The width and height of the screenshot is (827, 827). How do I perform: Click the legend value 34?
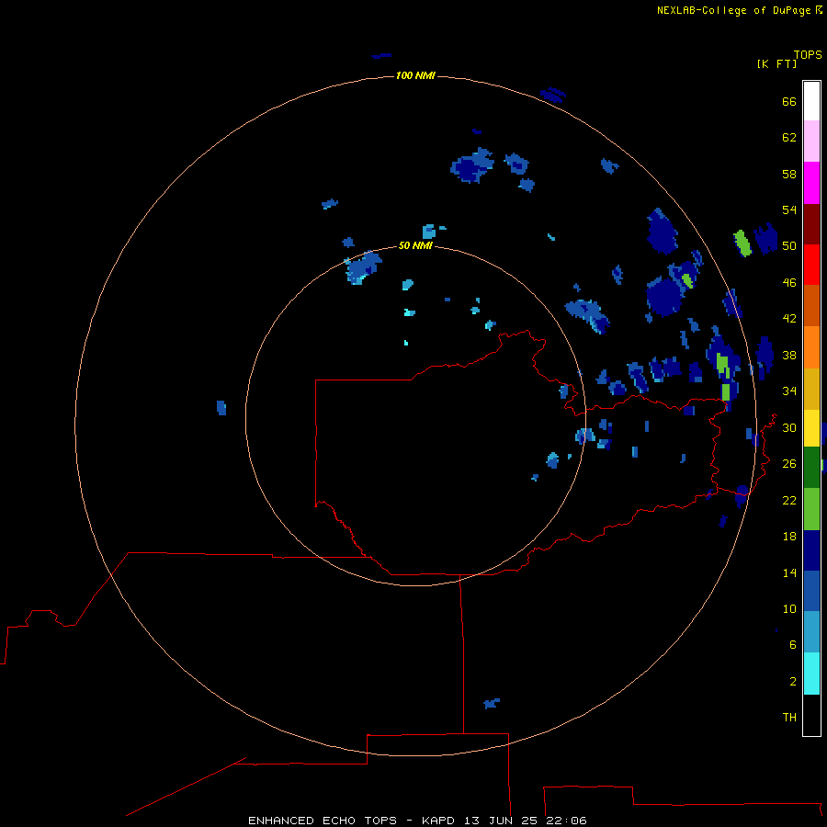tap(789, 391)
